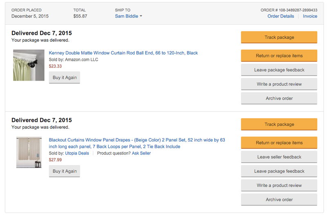327x215 pixels.
Task: Open the Kenney Double Matte Curtain Rod link
Action: tap(123, 53)
